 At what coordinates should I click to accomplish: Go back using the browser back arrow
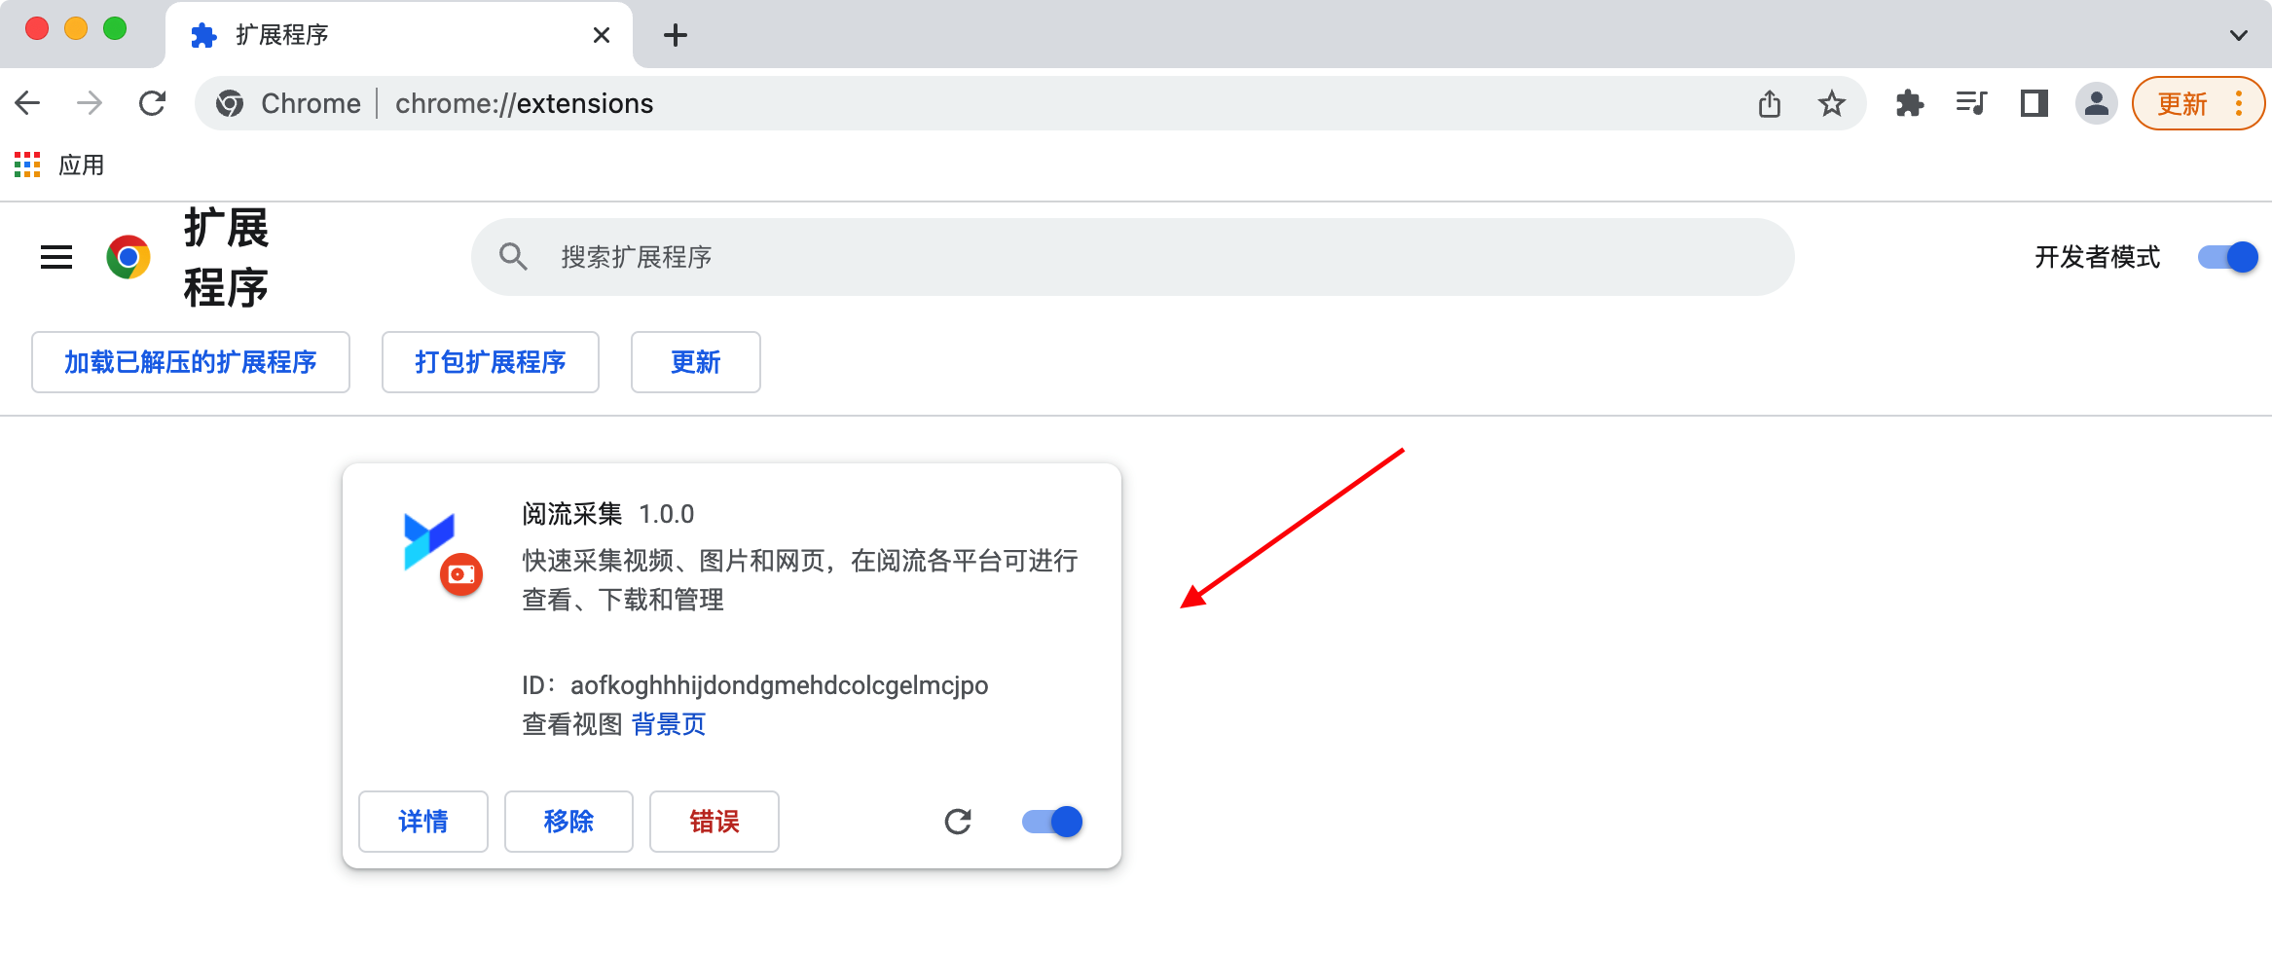click(x=28, y=103)
